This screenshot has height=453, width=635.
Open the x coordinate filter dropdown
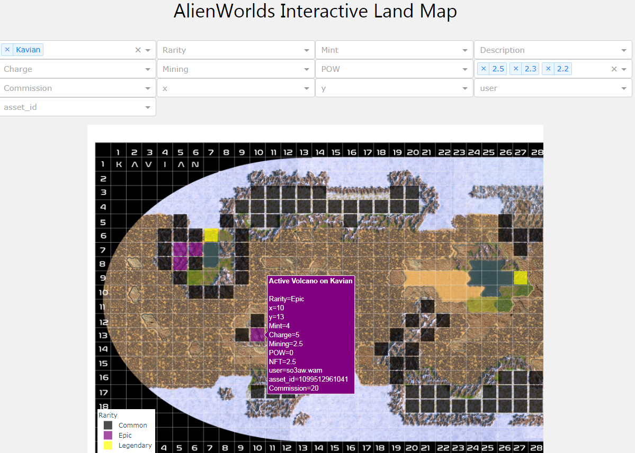click(x=236, y=88)
